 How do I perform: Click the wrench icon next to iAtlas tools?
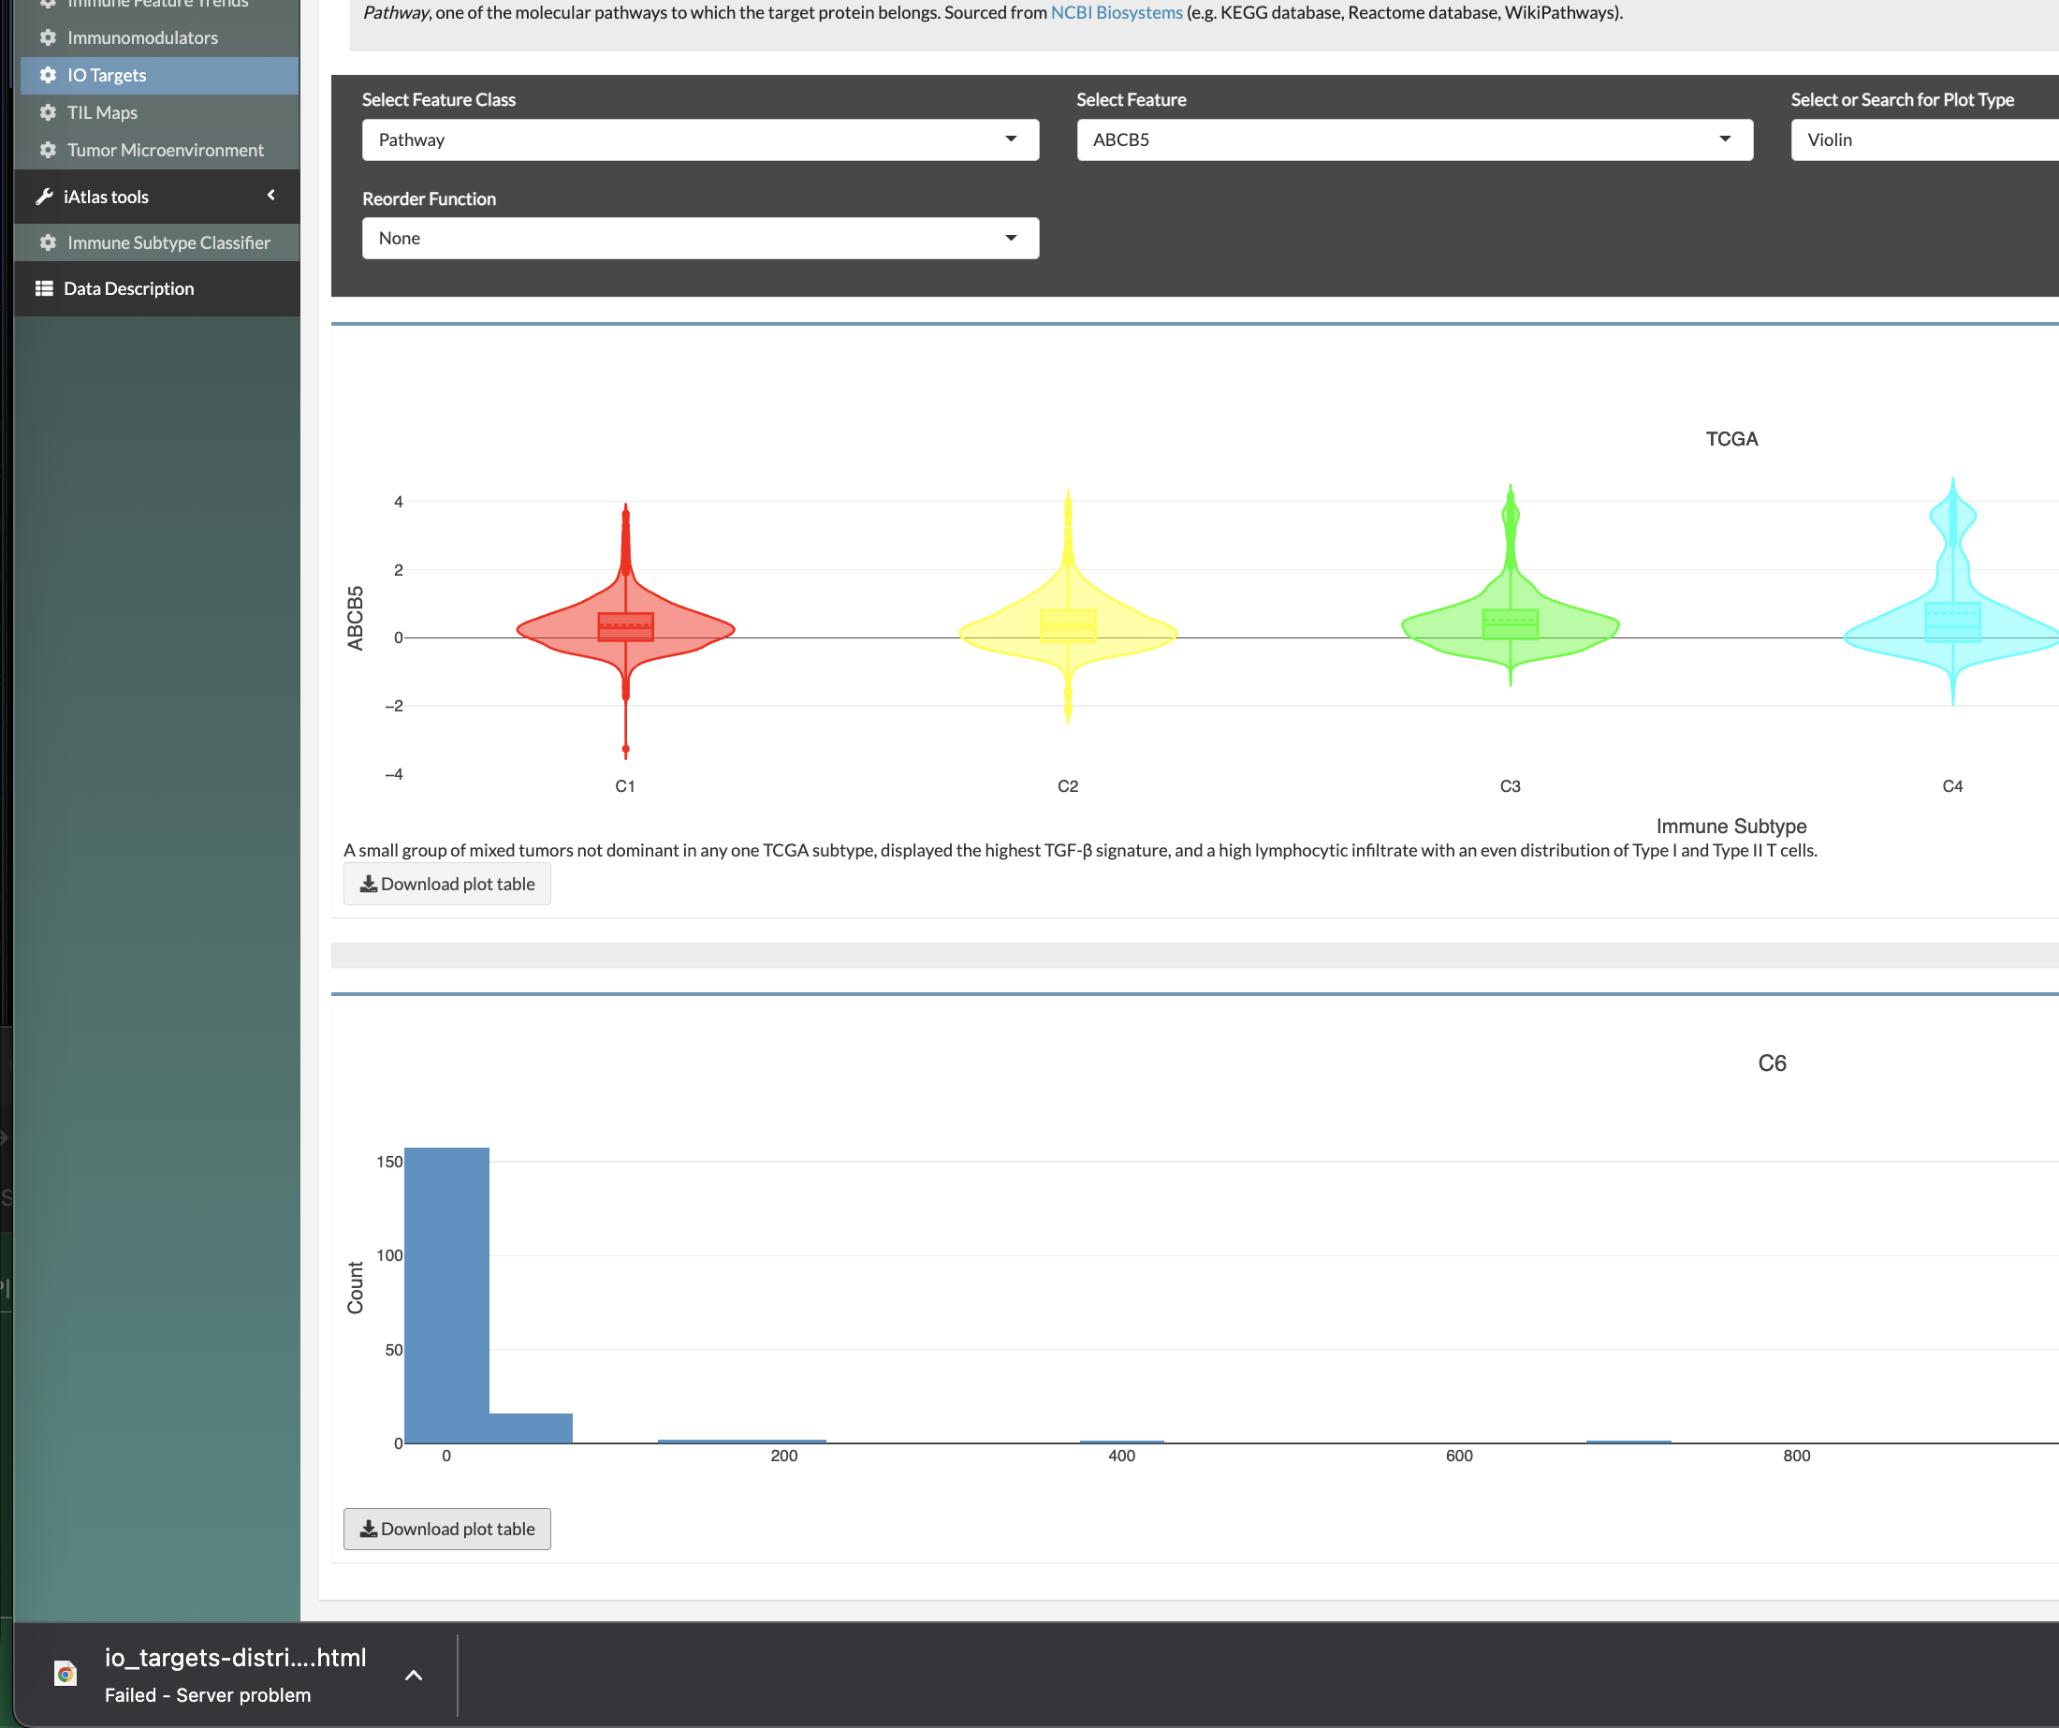point(43,197)
